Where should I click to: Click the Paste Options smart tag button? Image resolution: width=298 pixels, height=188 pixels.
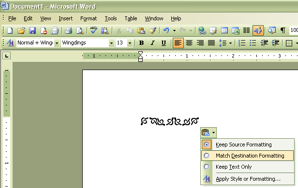tap(209, 132)
